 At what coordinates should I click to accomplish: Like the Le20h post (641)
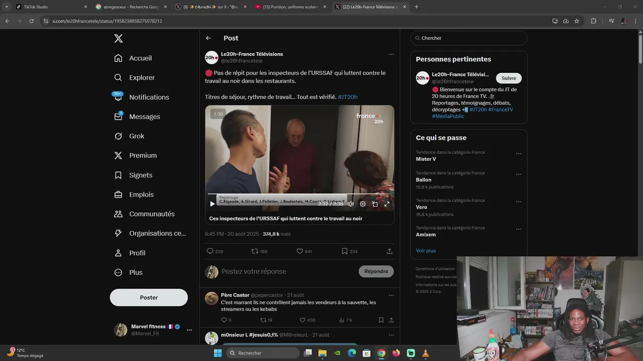304,251
